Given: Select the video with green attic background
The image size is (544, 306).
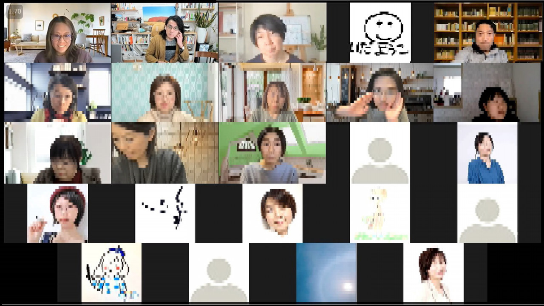Looking at the screenshot, I should (272, 153).
